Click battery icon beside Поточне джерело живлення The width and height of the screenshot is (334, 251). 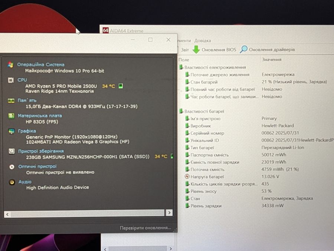(x=187, y=75)
